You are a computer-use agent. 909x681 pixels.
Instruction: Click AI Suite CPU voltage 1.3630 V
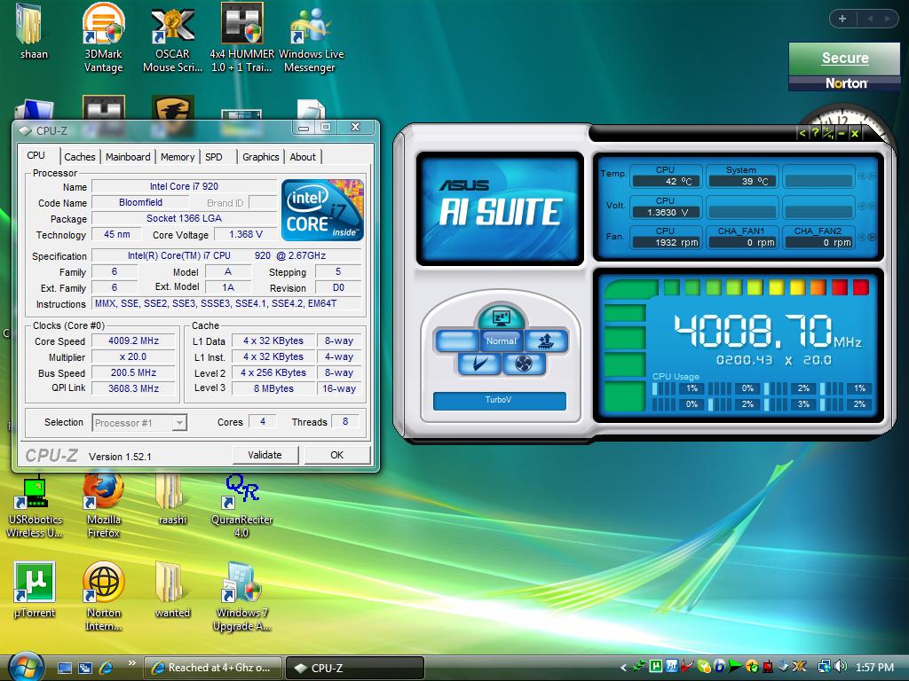[x=666, y=213]
